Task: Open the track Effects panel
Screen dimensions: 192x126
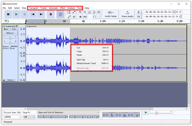Action: pos(10,33)
